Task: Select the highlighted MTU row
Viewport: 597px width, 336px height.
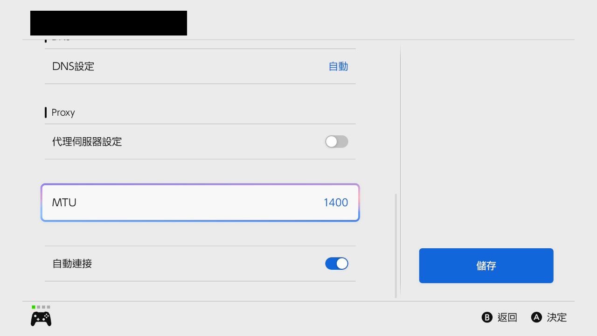Action: coord(200,202)
